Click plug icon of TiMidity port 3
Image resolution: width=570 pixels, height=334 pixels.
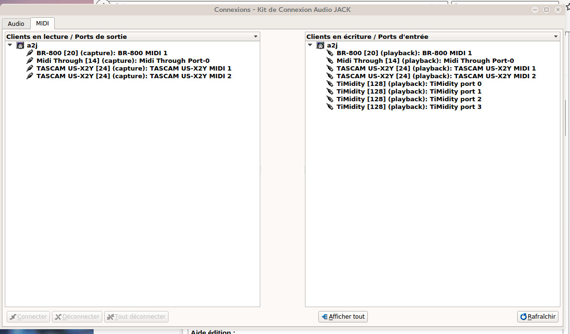click(x=330, y=107)
